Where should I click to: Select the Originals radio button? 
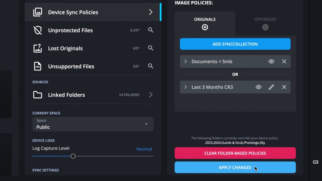tap(205, 27)
